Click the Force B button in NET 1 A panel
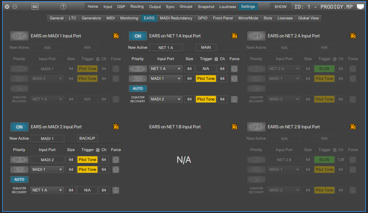This screenshot has width=368, height=213. click(x=234, y=79)
